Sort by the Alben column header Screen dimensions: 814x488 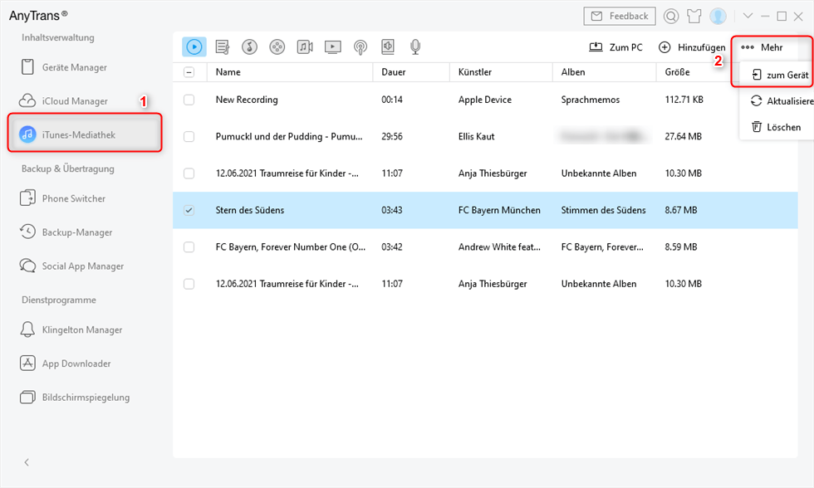572,72
